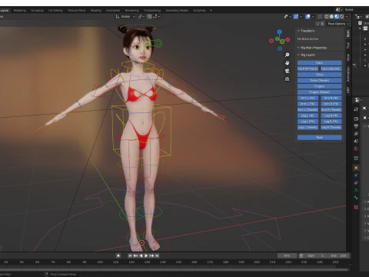Open the Tool sidebar tab
The image size is (369, 277).
point(348,45)
